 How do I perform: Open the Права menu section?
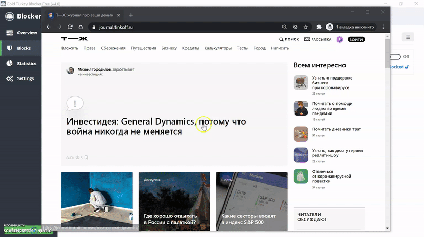90,48
